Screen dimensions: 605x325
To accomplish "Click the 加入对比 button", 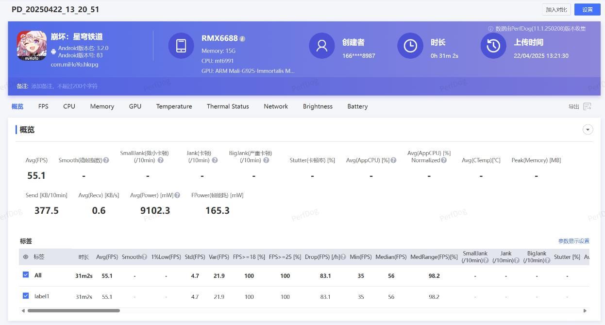I will (556, 10).
